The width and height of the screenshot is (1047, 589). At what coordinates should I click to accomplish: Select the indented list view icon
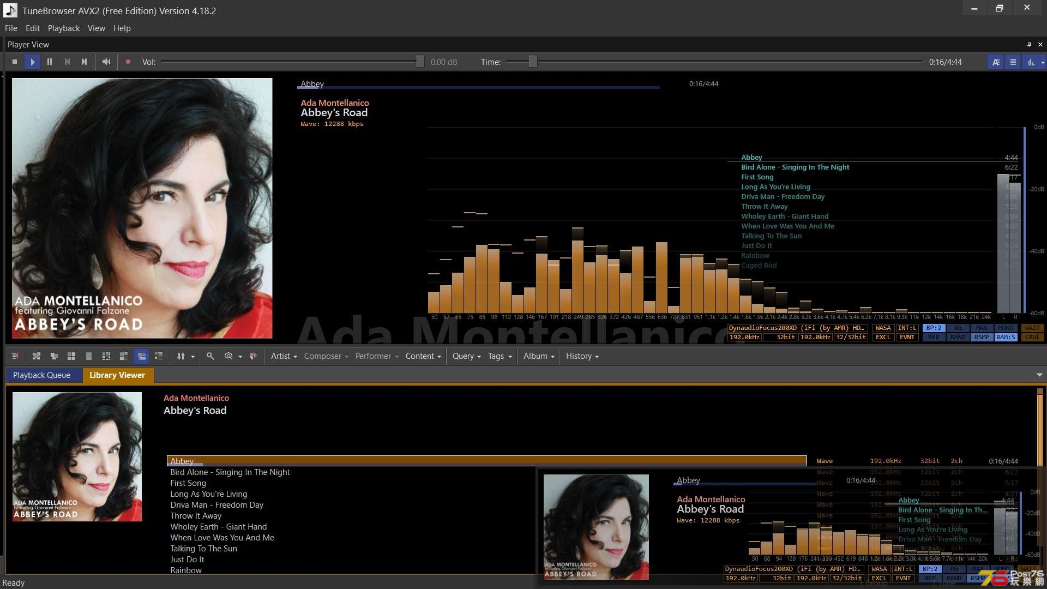pos(159,356)
